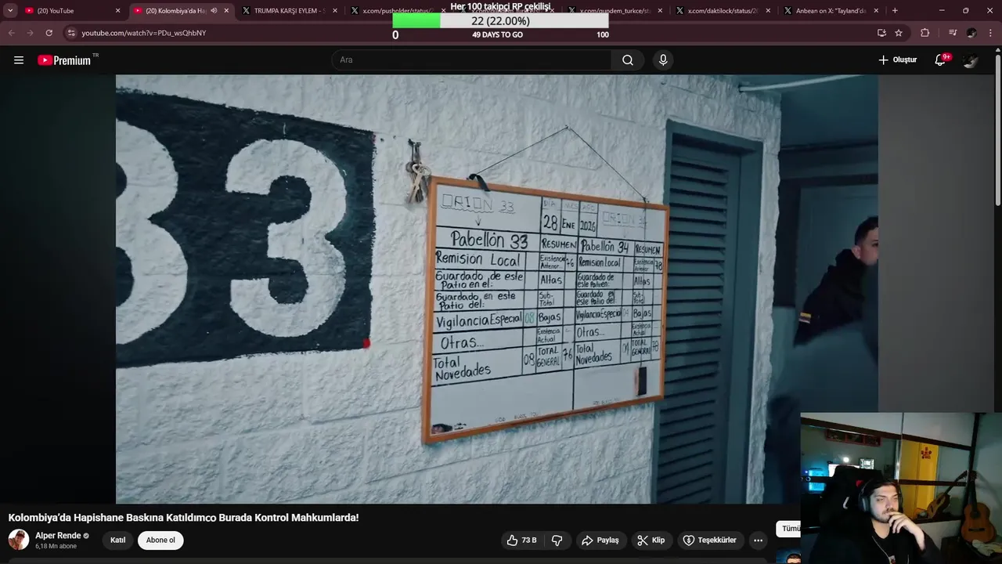Image resolution: width=1002 pixels, height=564 pixels.
Task: Go forward in browser history
Action: tap(30, 33)
